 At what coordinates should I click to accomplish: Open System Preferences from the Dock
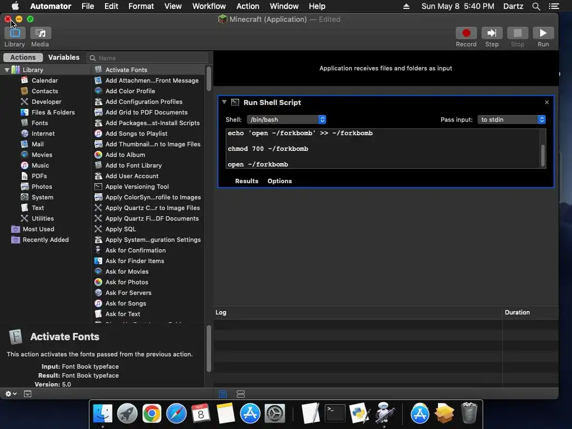(x=274, y=413)
